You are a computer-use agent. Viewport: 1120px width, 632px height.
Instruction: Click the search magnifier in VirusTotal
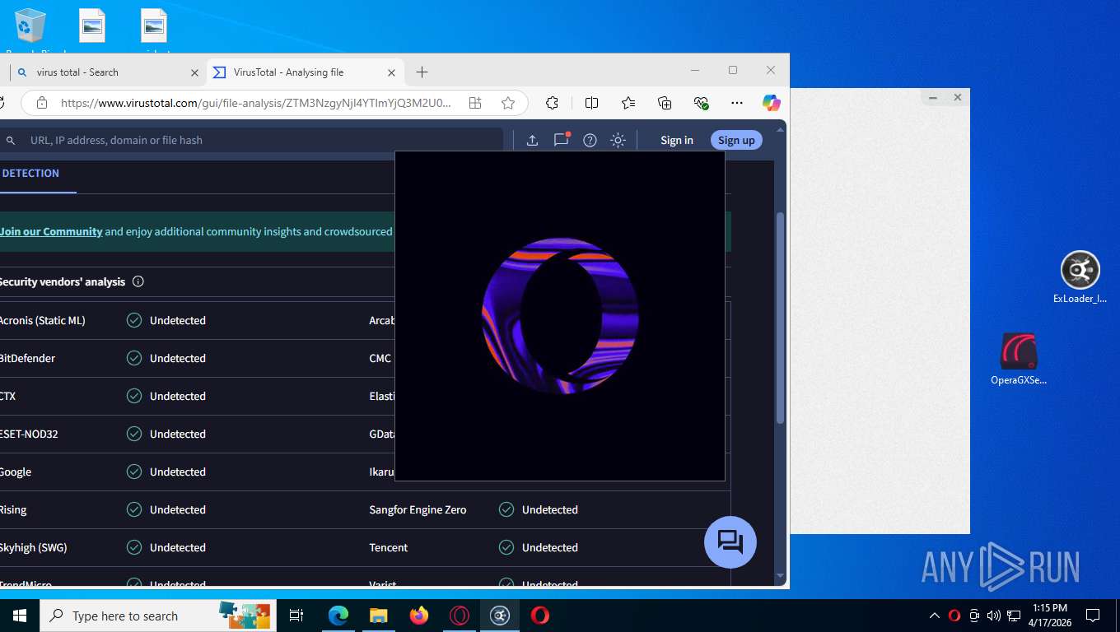tap(11, 141)
